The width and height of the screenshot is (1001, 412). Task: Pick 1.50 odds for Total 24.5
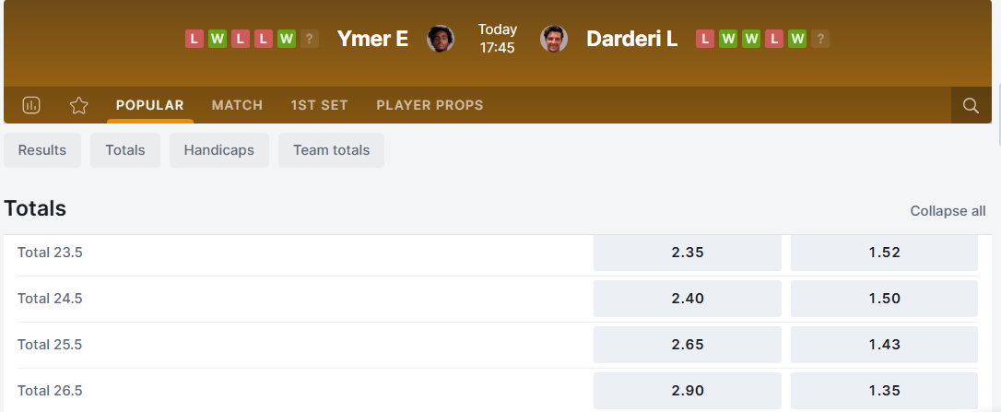coord(884,299)
